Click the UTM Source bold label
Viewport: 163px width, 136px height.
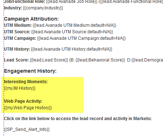17,32
